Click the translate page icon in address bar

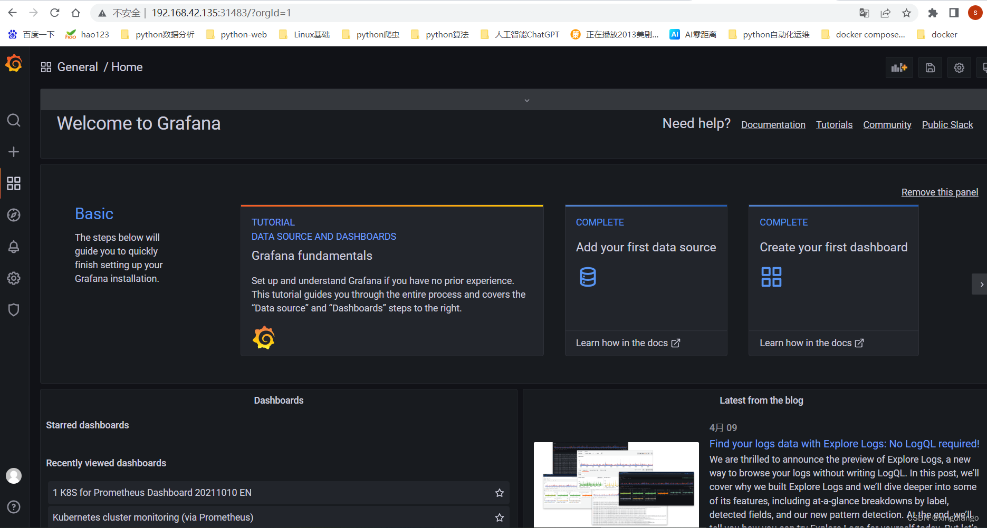[x=864, y=13]
